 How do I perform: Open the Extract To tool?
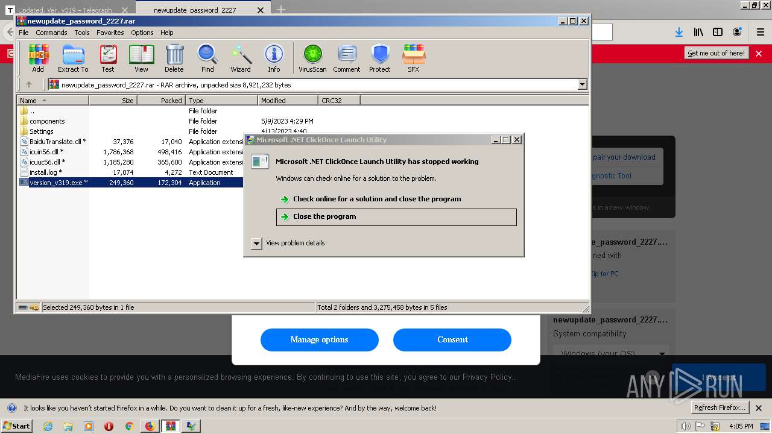(73, 58)
